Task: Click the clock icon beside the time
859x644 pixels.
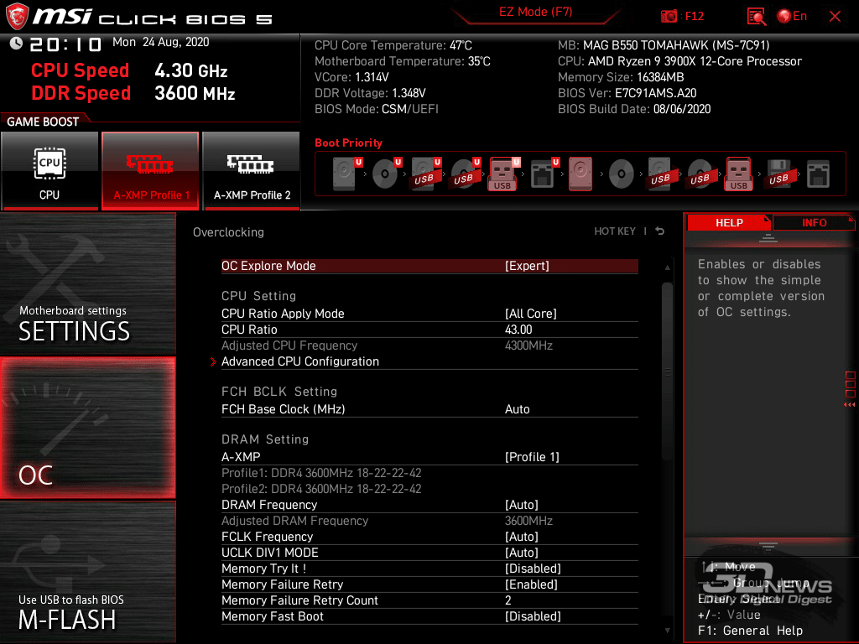Action: (16, 44)
